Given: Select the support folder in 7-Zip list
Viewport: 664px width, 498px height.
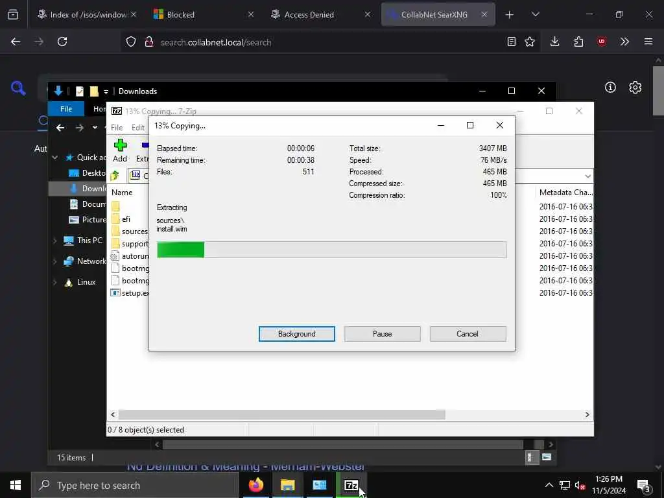Looking at the screenshot, I should (130, 244).
